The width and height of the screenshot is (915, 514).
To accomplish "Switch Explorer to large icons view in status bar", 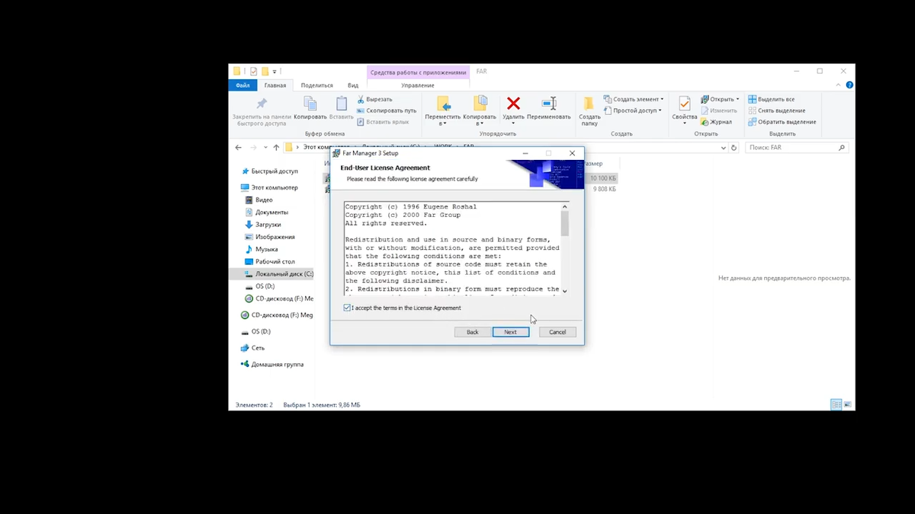I will (847, 404).
